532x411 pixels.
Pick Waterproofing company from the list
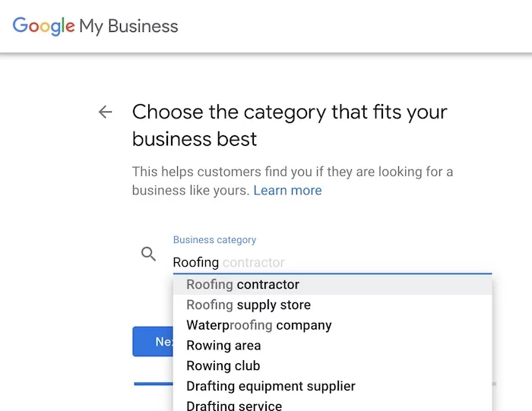tap(332, 325)
